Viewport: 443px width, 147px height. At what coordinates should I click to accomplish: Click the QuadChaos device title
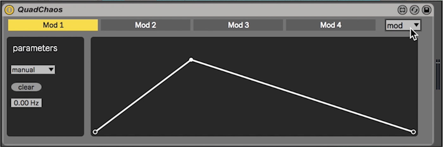coord(40,10)
